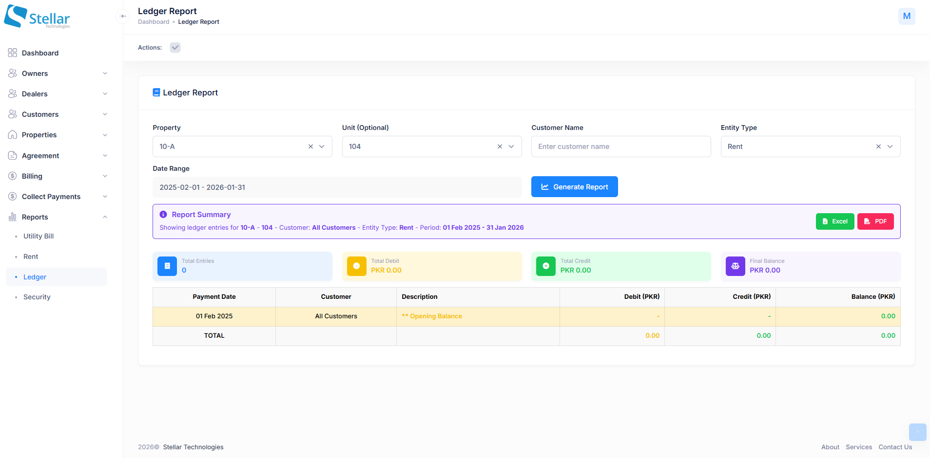Click the sidebar collapse arrow button
930x458 pixels.
[x=123, y=16]
